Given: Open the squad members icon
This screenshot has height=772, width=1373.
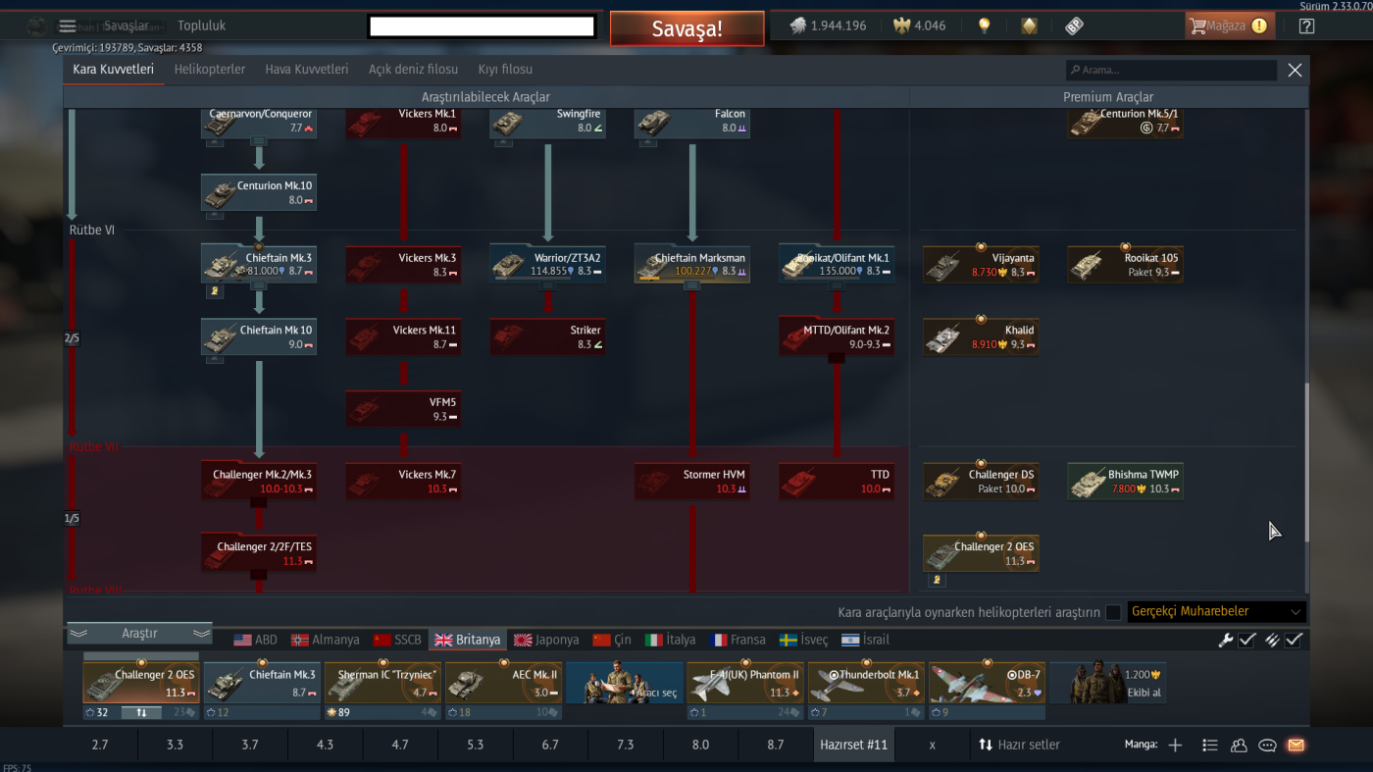Looking at the screenshot, I should [1239, 745].
